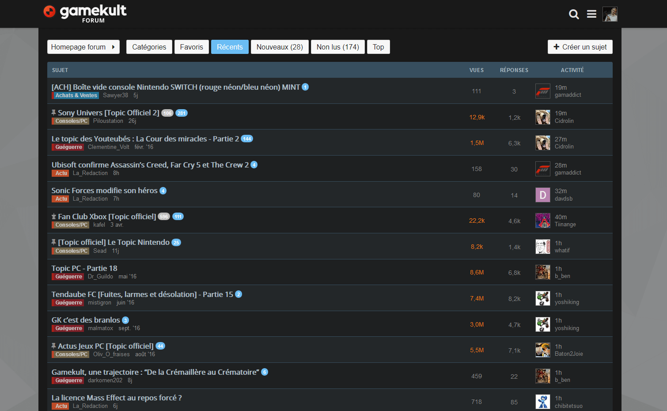Open the 44 badge on Actus Jeux PC topic

point(160,346)
